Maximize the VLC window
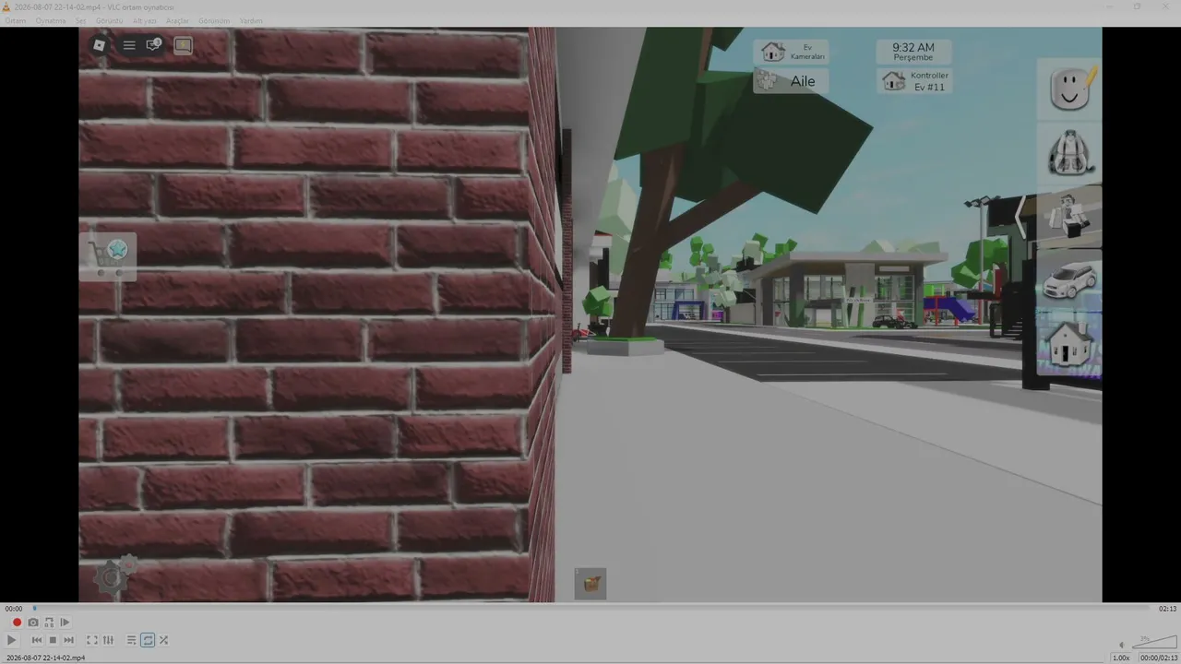This screenshot has height=664, width=1181. pyautogui.click(x=1137, y=6)
